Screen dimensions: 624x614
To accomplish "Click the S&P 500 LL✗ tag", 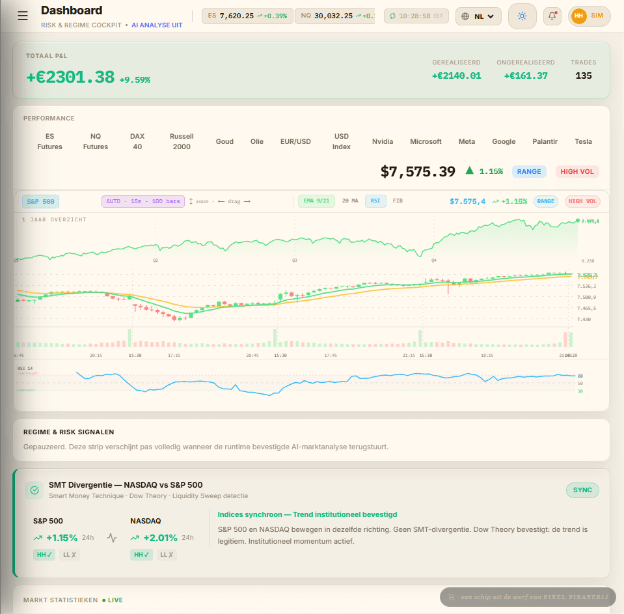I will tap(70, 555).
